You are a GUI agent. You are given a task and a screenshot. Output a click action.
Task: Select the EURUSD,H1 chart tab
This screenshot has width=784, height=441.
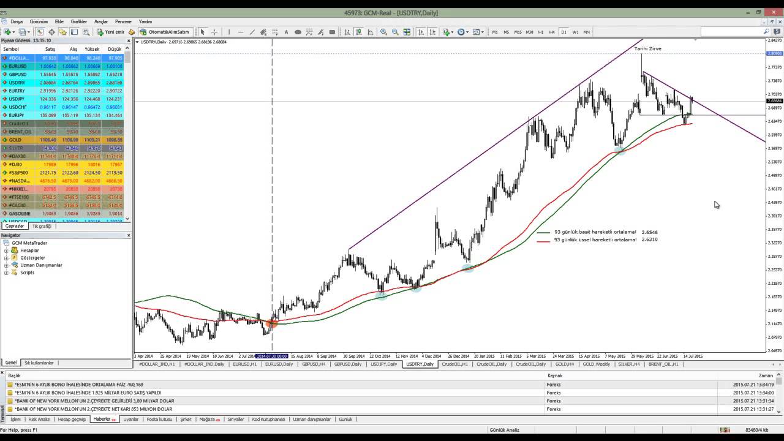click(244, 364)
